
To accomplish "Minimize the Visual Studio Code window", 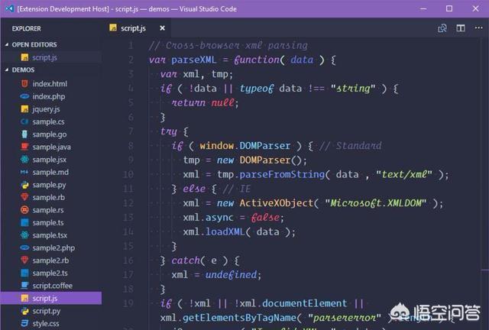I will click(423, 8).
